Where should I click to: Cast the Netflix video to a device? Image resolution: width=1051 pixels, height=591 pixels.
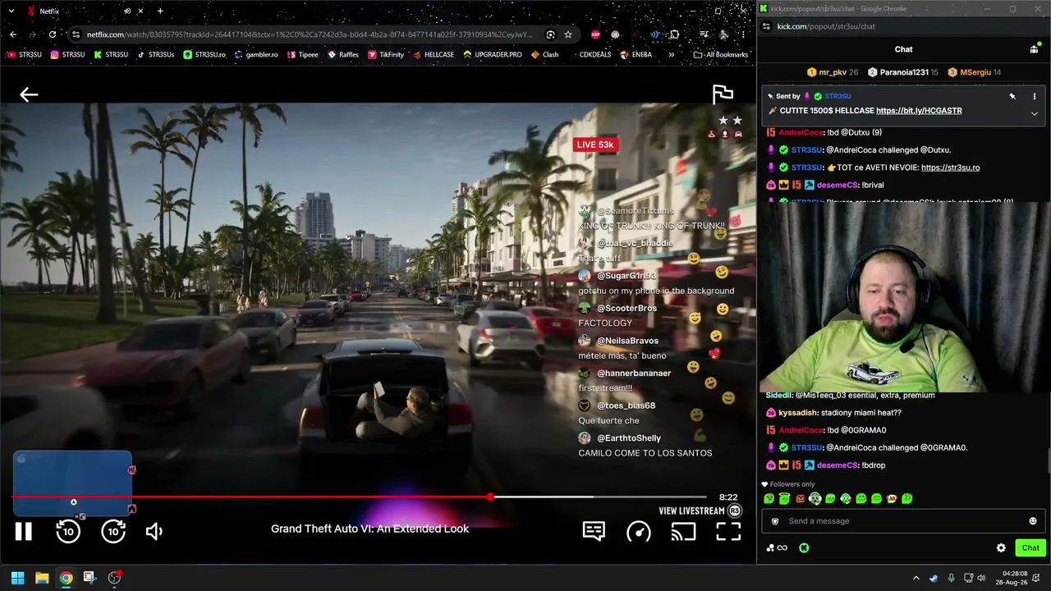[683, 532]
